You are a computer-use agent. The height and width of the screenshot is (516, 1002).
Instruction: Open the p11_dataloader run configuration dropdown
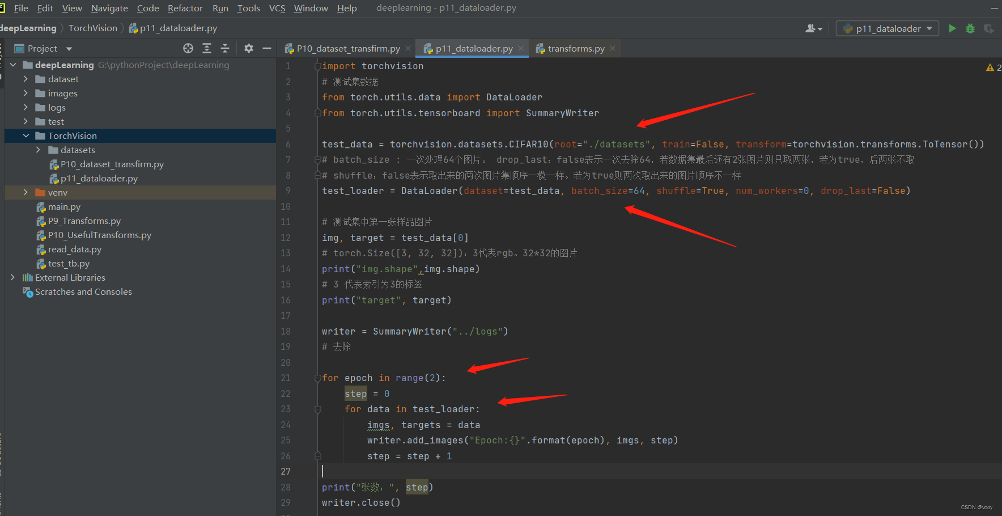click(x=887, y=28)
